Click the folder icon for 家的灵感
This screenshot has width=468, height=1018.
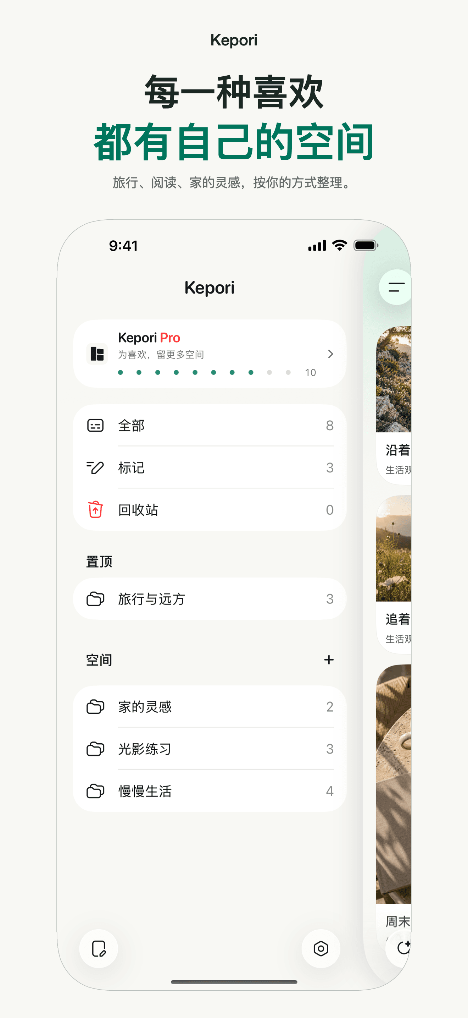pos(95,707)
